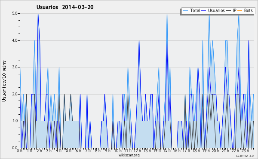This screenshot has height=159, width=258.
Task: Click the '5 h' x-axis label
Action: [x=68, y=150]
